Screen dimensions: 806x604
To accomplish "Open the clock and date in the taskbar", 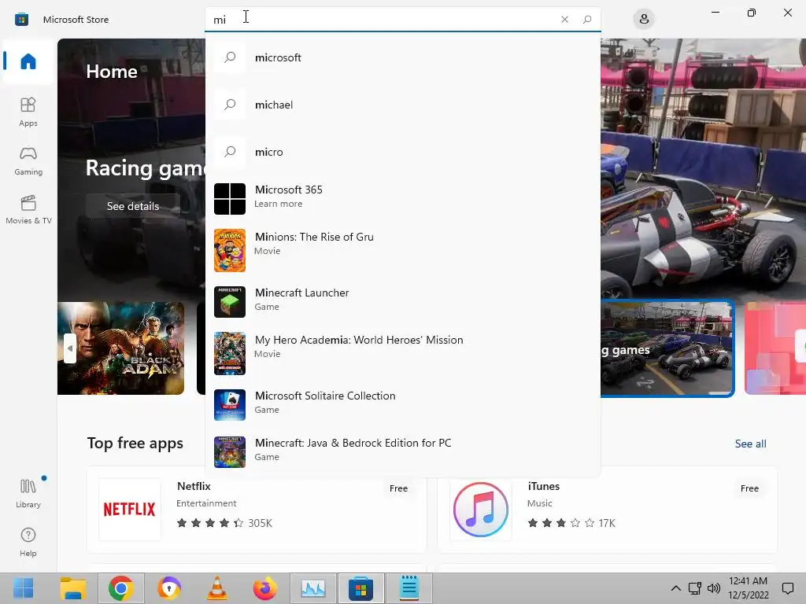I will click(x=749, y=588).
